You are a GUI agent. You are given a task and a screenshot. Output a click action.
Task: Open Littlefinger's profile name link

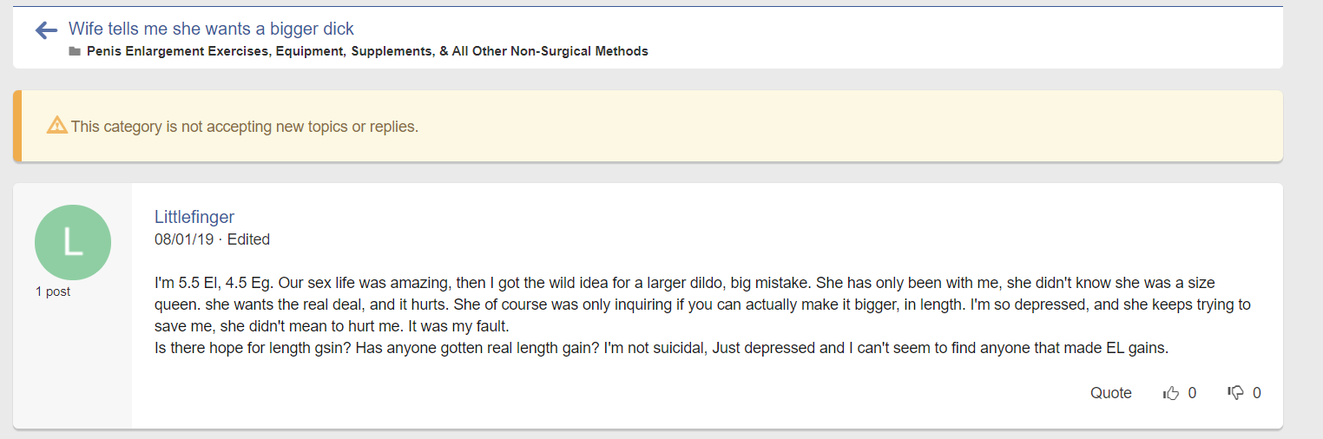(x=194, y=217)
